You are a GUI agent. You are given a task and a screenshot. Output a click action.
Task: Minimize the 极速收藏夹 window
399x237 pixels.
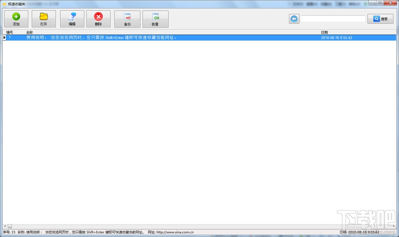pos(372,3)
